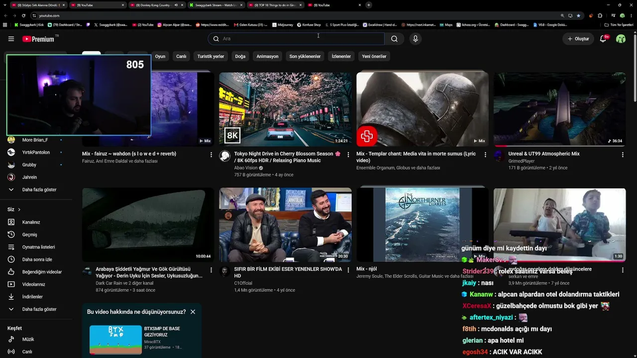637x358 pixels.
Task: Select the Canlı filter chip
Action: coord(181,56)
